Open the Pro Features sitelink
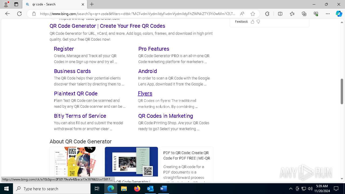This screenshot has width=345, height=194. point(154,49)
